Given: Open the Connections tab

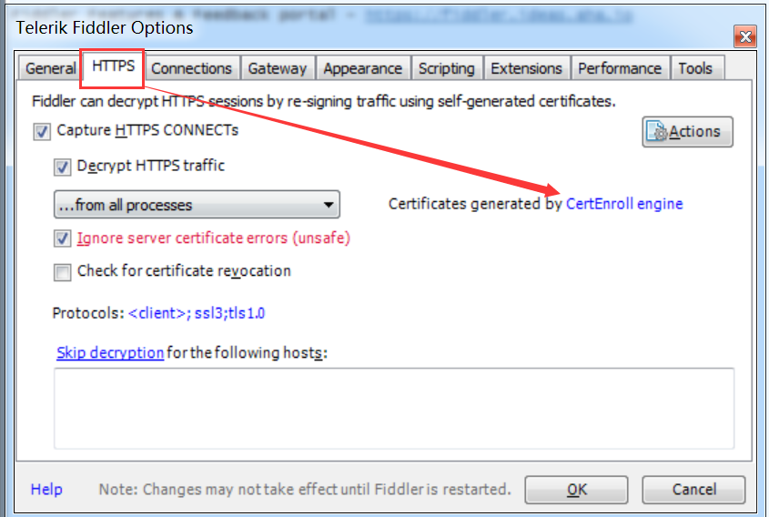Looking at the screenshot, I should click(191, 68).
